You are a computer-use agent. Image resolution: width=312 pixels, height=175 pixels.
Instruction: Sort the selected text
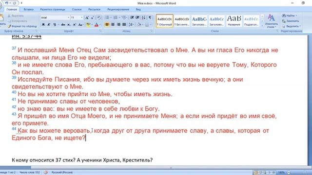(x=143, y=17)
